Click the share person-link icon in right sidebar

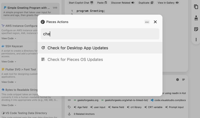(x=196, y=18)
